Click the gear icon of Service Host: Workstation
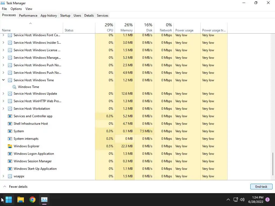Image resolution: width=275 pixels, height=206 pixels. tap(10, 109)
